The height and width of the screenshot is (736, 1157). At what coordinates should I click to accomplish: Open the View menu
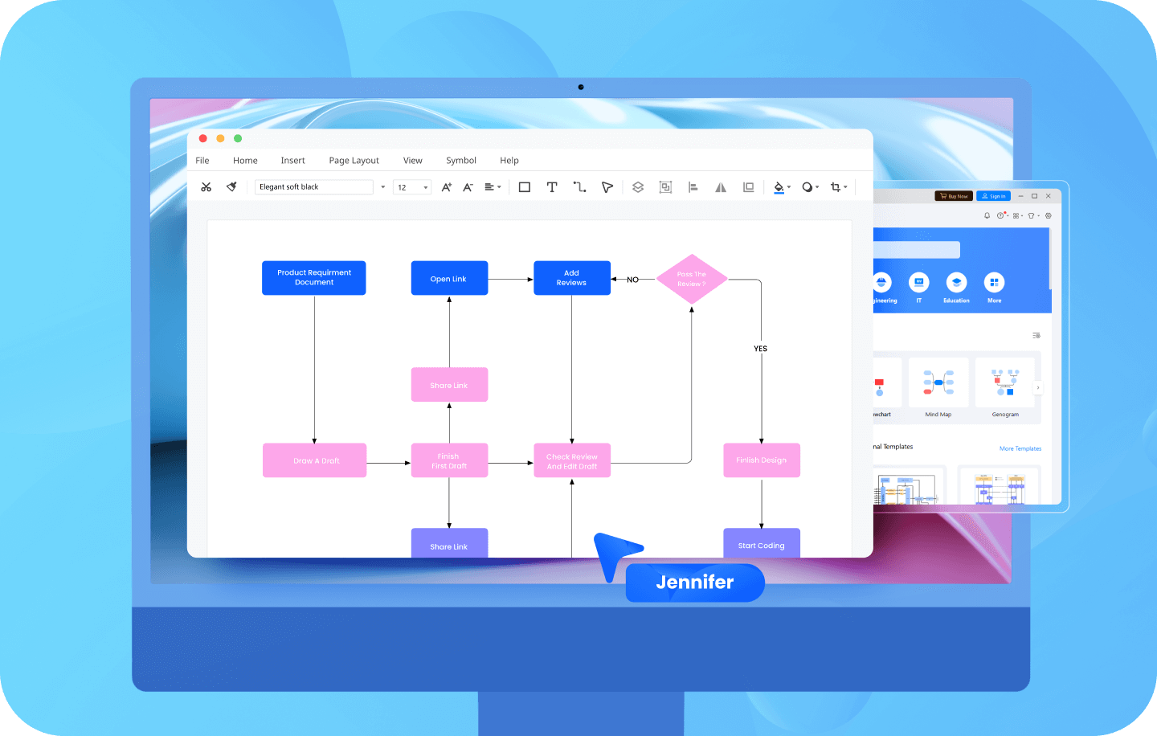tap(413, 161)
